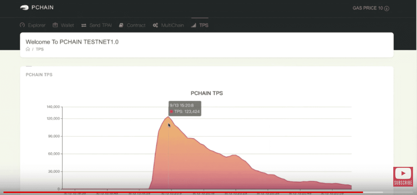Navigate to the Contract page label

point(136,25)
